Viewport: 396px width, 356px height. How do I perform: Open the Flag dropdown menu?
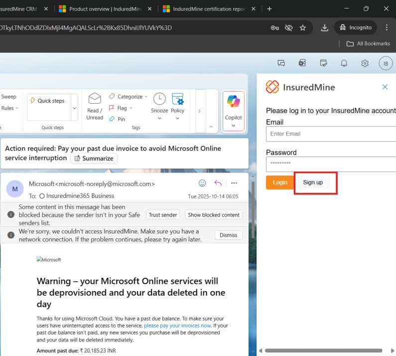131,108
